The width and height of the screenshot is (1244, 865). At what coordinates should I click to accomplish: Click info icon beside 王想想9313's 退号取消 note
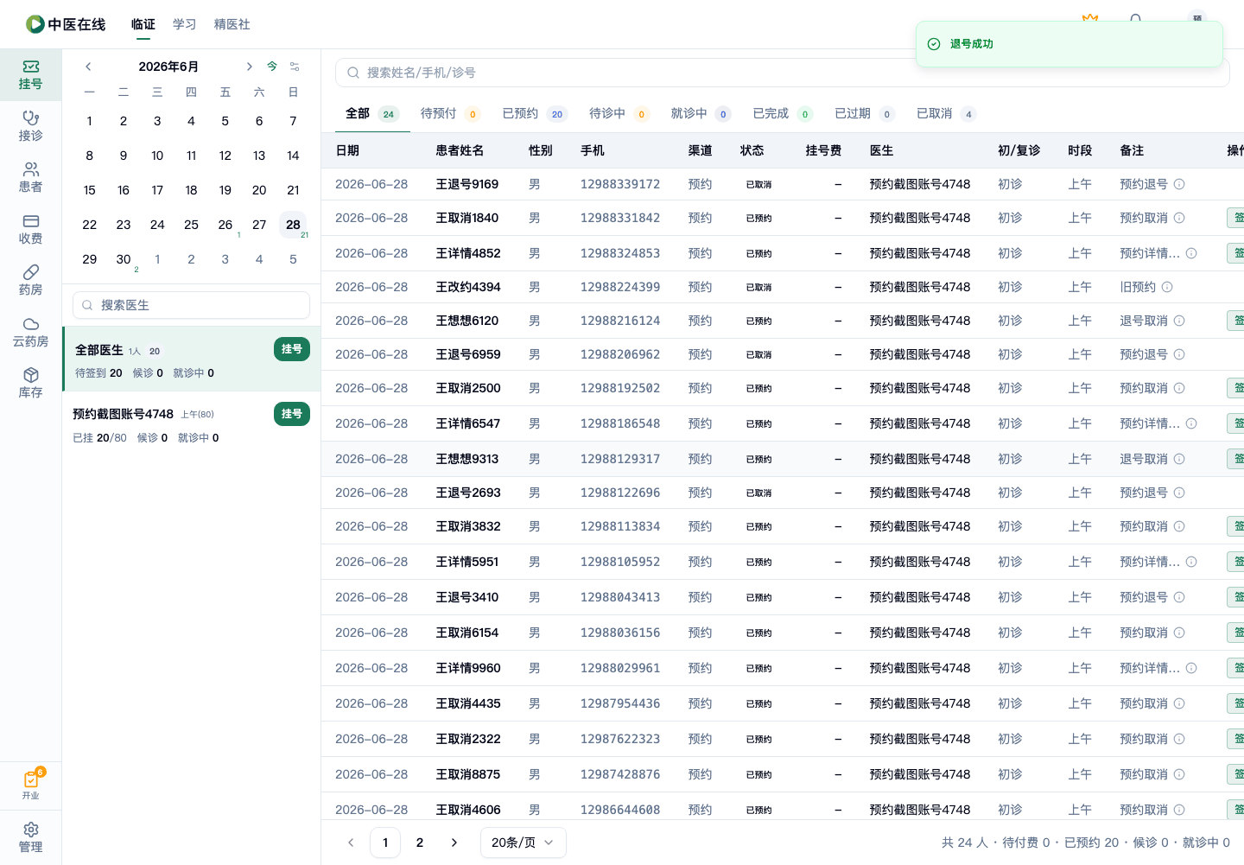pyautogui.click(x=1179, y=459)
